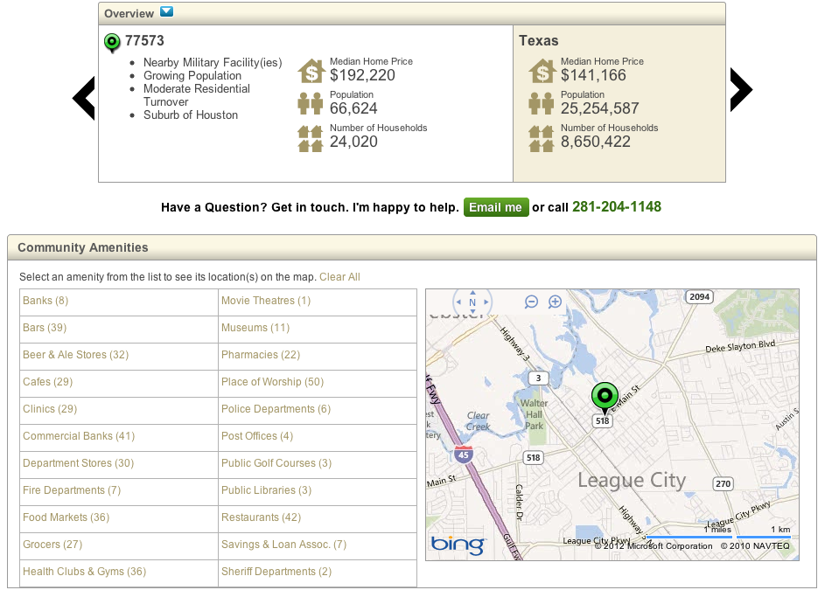
Task: Select Pharmacies (22) amenity
Action: 261,355
